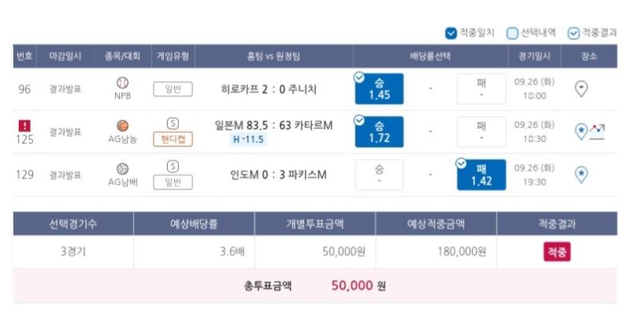Click the S badge on game 129
625x321 pixels.
coord(173,166)
